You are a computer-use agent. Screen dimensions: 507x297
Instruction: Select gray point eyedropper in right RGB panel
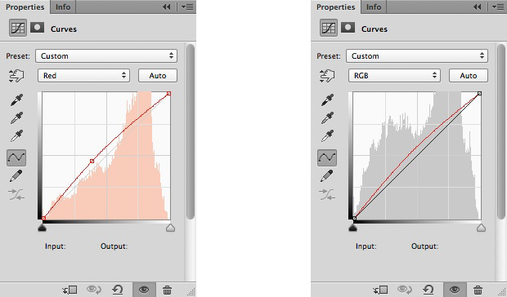pyautogui.click(x=327, y=118)
